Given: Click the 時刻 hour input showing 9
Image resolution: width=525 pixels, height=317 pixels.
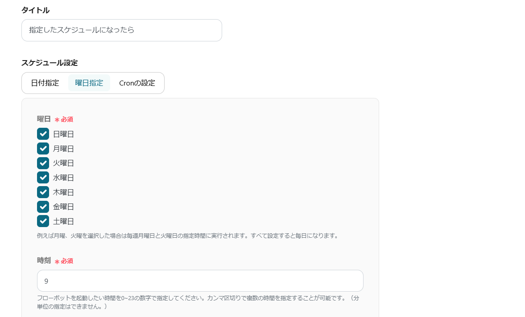Looking at the screenshot, I should tap(200, 280).
